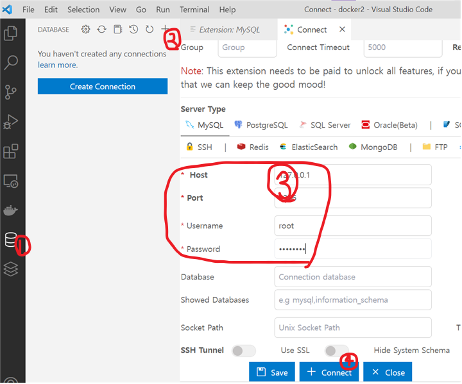
Task: Focus the Database connection field
Action: [x=353, y=277]
